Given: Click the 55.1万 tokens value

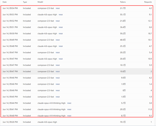Looking at the screenshot, I should point(123,15).
